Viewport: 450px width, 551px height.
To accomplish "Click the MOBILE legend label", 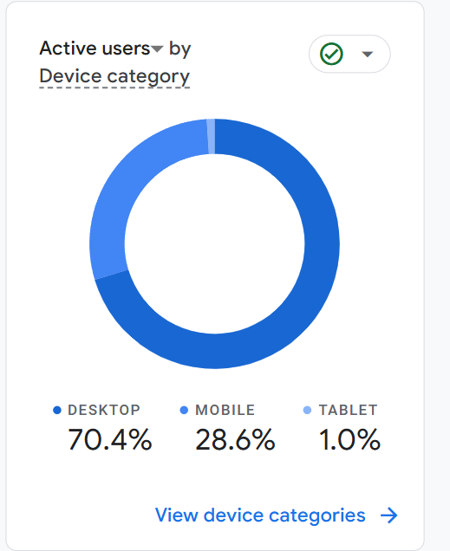I will [x=225, y=410].
